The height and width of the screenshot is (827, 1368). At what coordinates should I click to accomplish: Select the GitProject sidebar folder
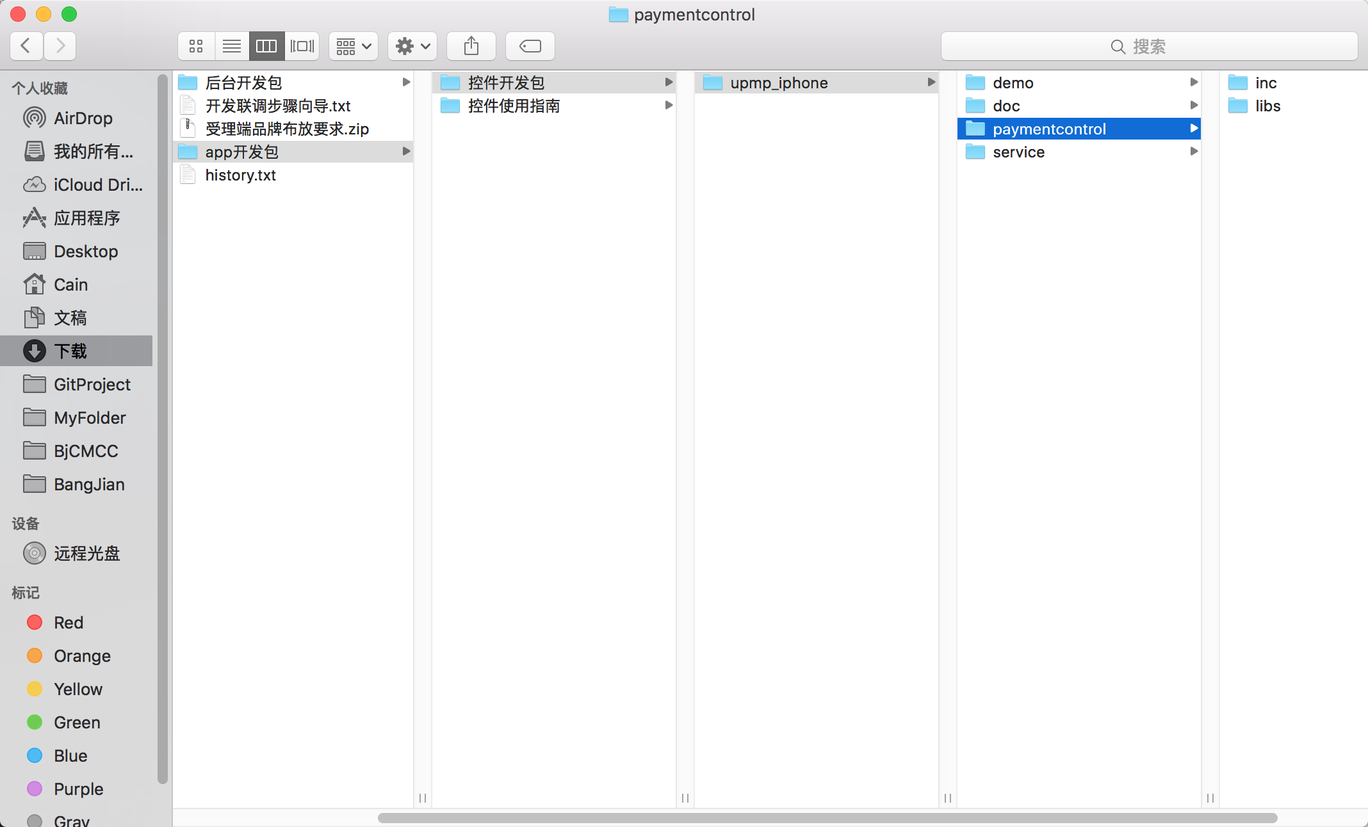pos(92,385)
